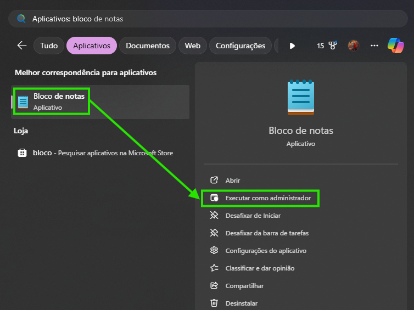
Task: Click the search magnifier icon
Action: click(x=21, y=19)
